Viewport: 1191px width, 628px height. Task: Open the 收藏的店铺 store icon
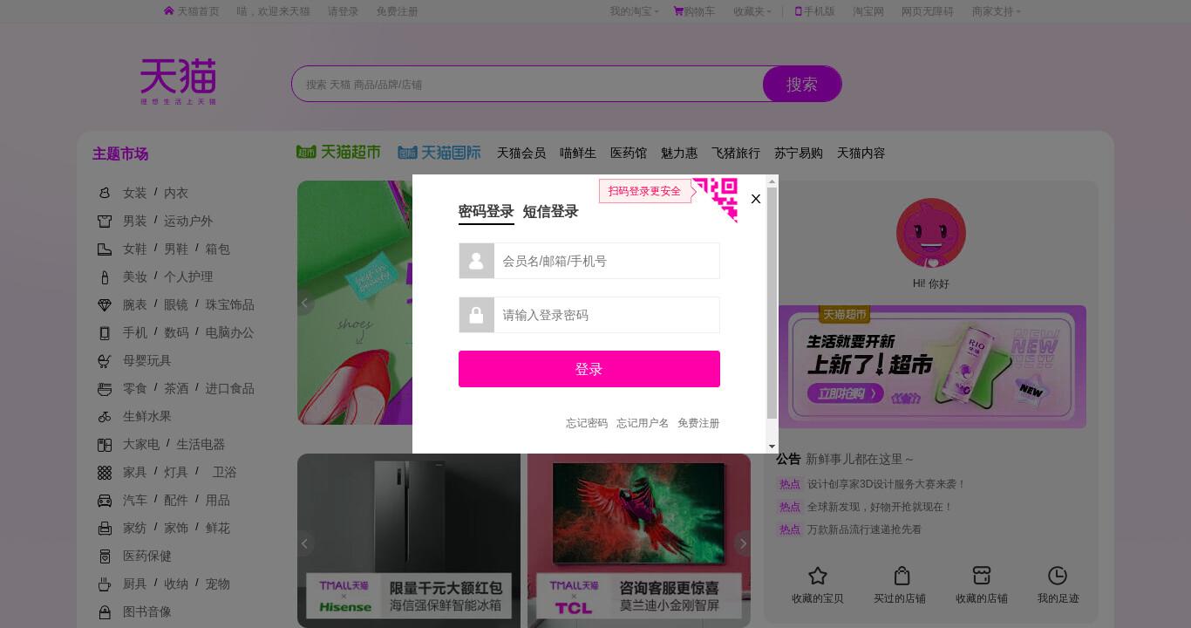(x=982, y=576)
